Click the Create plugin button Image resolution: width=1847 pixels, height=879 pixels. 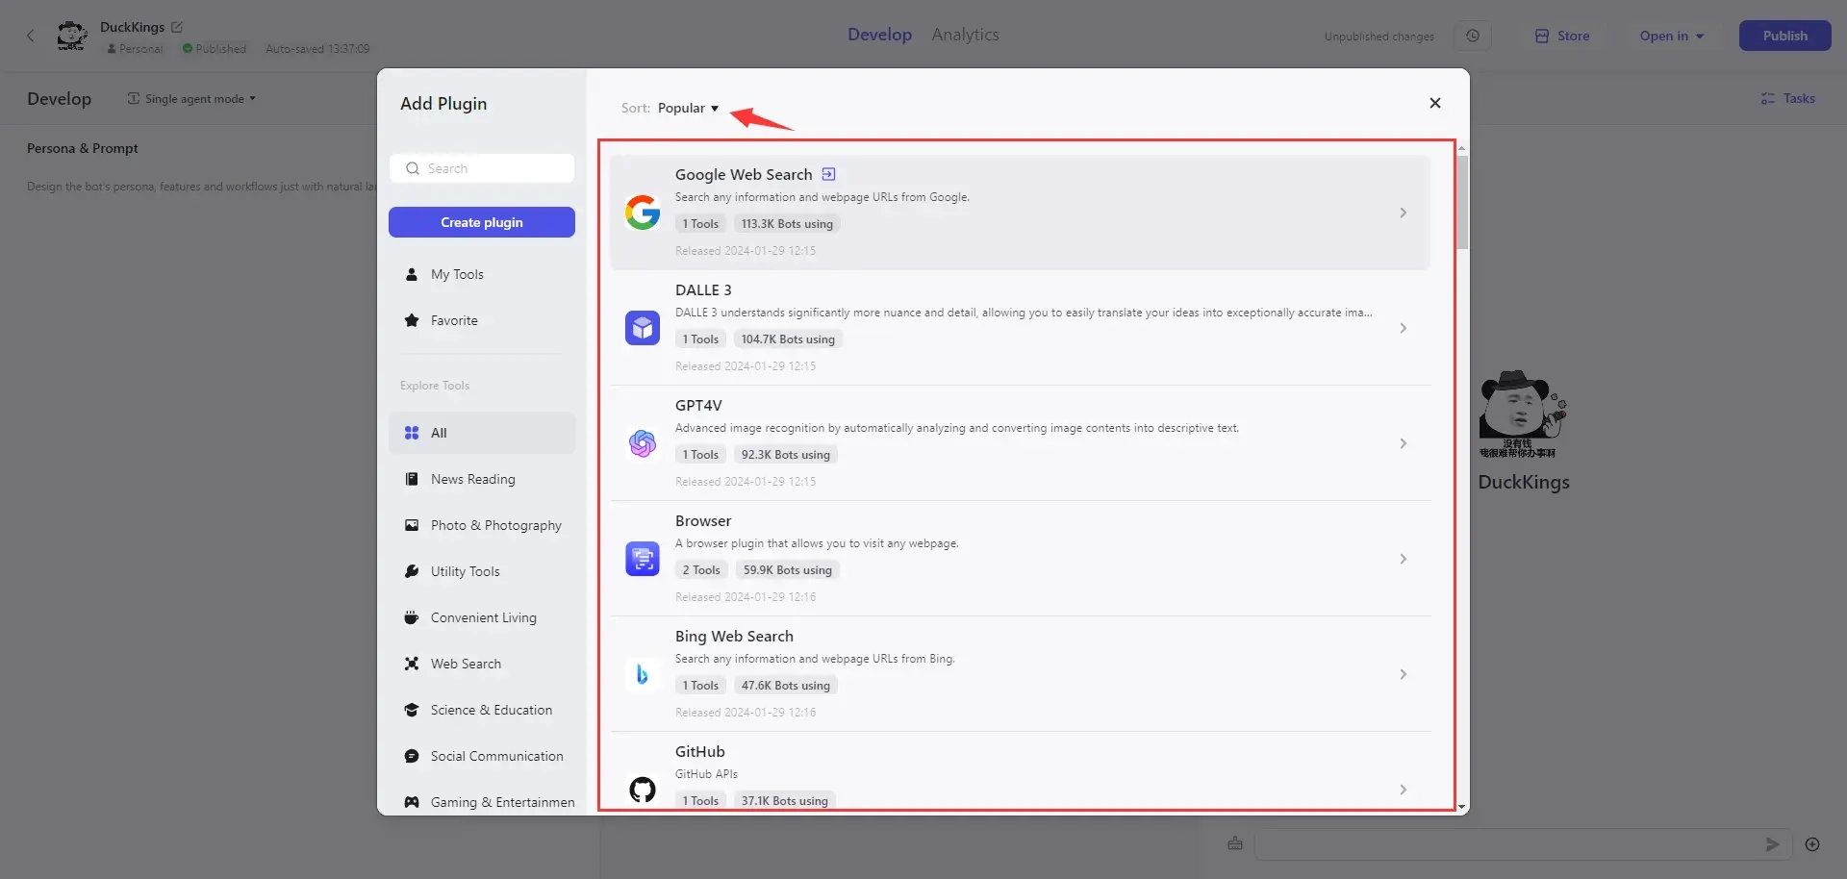(x=482, y=222)
